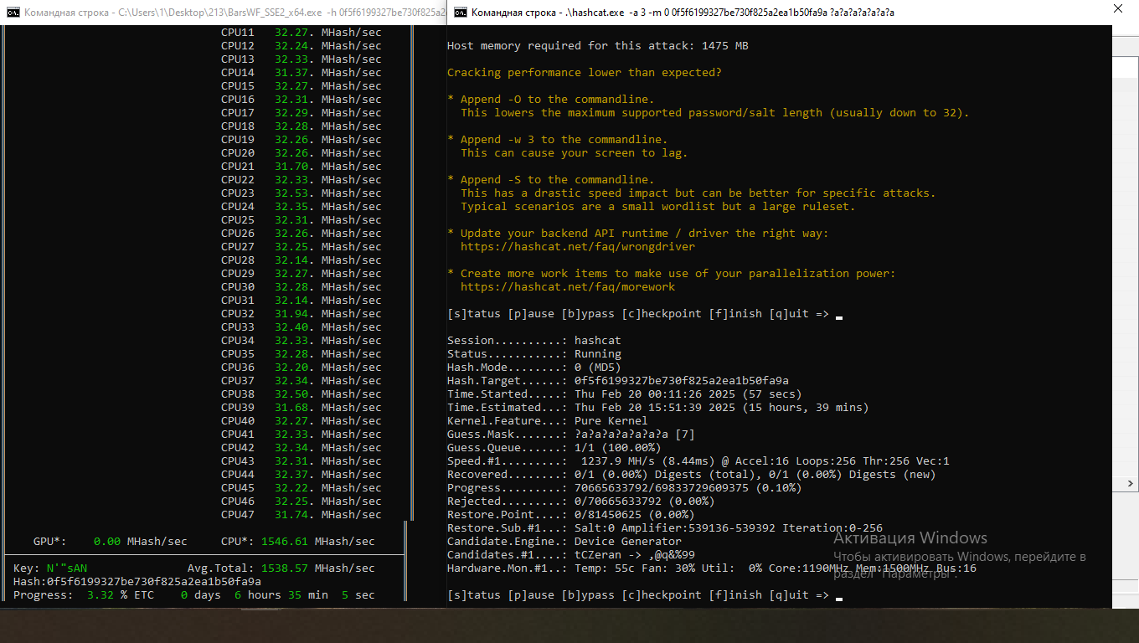This screenshot has width=1139, height=643.
Task: Click the Speed.#1 1237.9 MH/s line
Action: point(698,461)
